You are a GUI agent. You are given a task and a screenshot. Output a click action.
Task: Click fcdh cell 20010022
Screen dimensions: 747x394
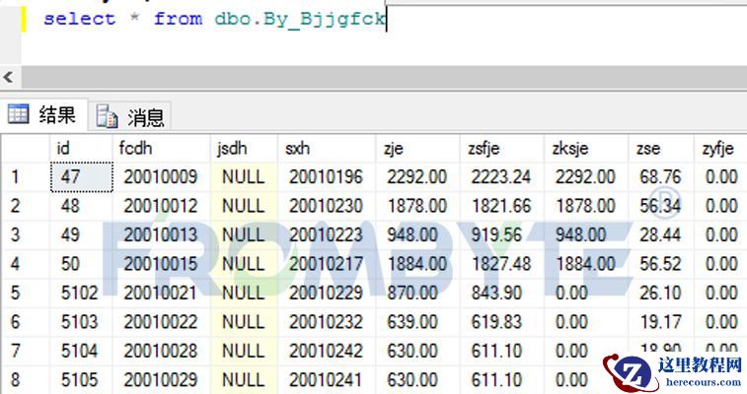(162, 322)
